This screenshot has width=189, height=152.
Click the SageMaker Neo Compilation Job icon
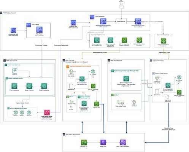(97, 40)
